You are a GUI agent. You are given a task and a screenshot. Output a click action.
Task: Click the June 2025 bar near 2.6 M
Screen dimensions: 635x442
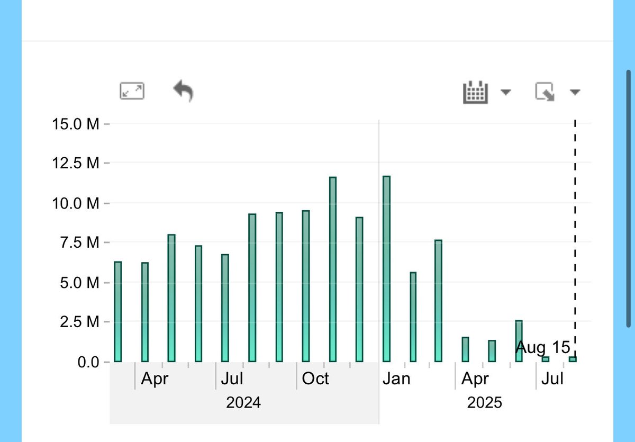click(x=519, y=341)
